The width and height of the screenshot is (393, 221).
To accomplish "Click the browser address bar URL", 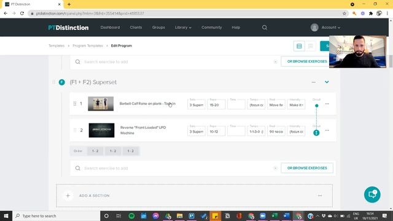I will [x=90, y=14].
